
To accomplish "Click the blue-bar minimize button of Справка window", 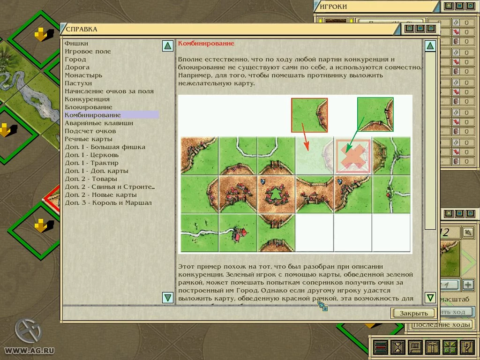I will [x=420, y=29].
